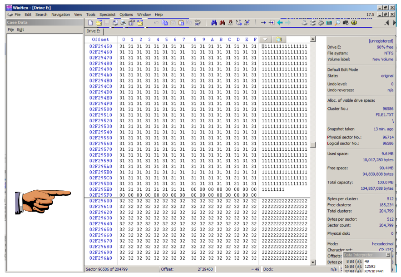Click the blue Back navigation arrow

click(x=280, y=22)
